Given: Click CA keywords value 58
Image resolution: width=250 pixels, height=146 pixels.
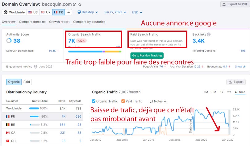Looking at the screenshot, I should point(79,133).
